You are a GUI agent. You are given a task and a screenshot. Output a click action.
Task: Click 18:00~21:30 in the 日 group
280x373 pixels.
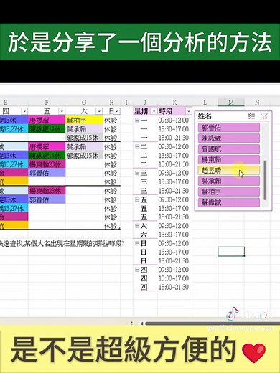pyautogui.click(x=174, y=261)
